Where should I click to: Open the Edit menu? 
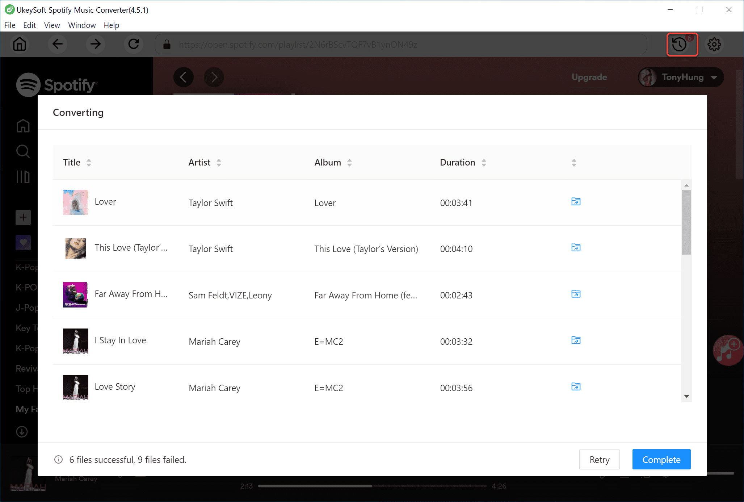click(x=28, y=25)
